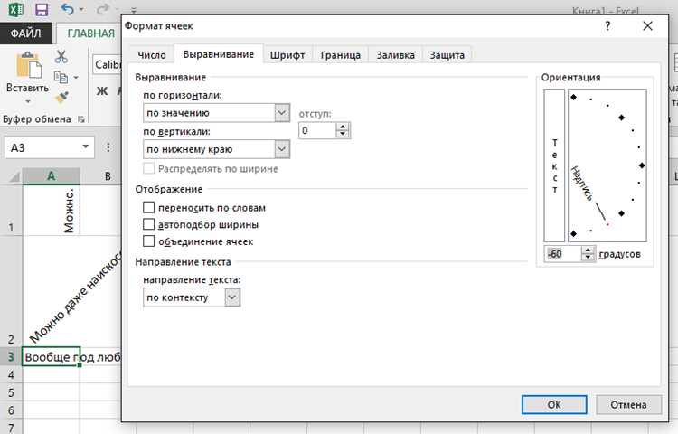Click the Copy icon in clipboard group
This screenshot has width=678, height=434.
coord(61,78)
